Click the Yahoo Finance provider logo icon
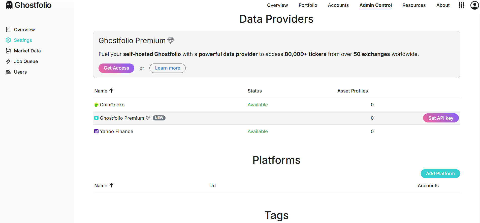The height and width of the screenshot is (223, 480). (x=96, y=131)
